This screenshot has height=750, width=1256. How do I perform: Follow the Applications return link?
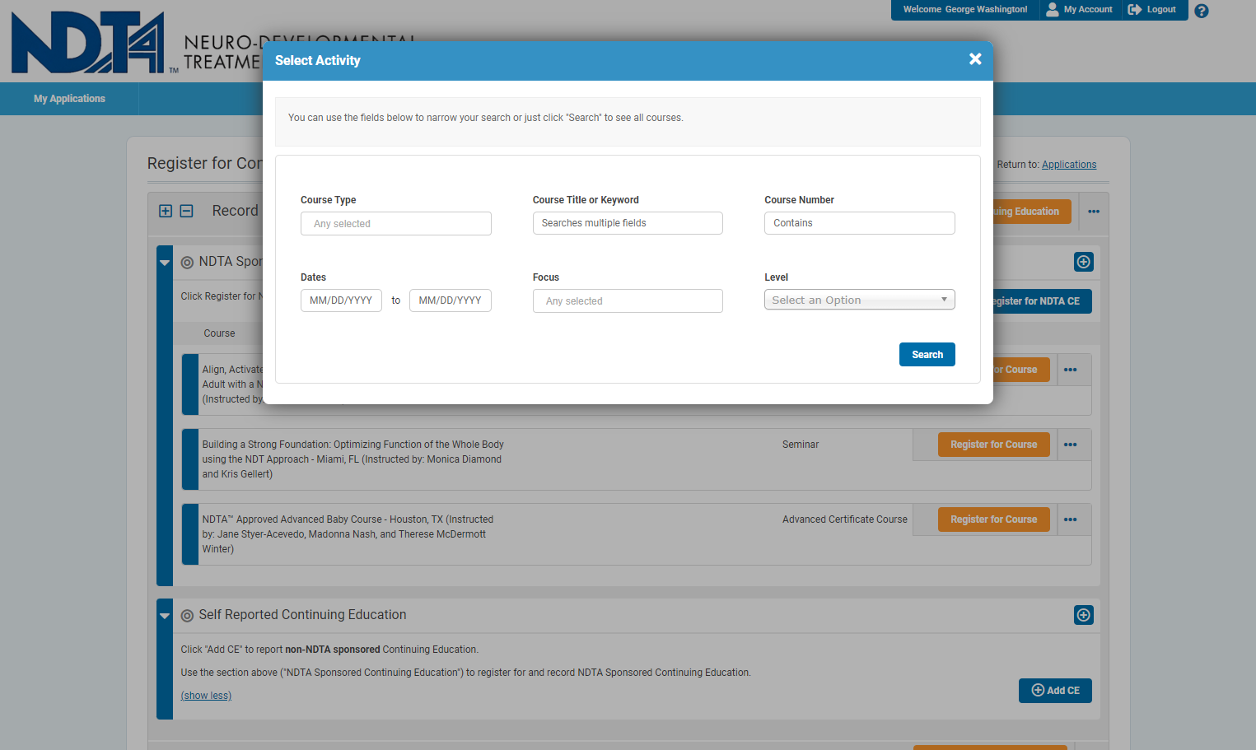pos(1069,165)
